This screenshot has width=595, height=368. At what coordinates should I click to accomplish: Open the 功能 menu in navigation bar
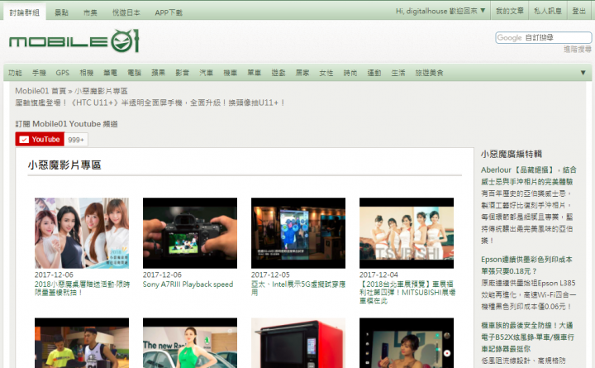coord(15,73)
